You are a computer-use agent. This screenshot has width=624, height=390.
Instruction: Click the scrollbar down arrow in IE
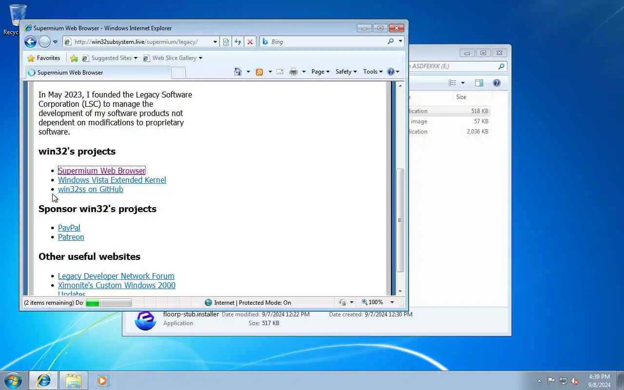point(400,291)
